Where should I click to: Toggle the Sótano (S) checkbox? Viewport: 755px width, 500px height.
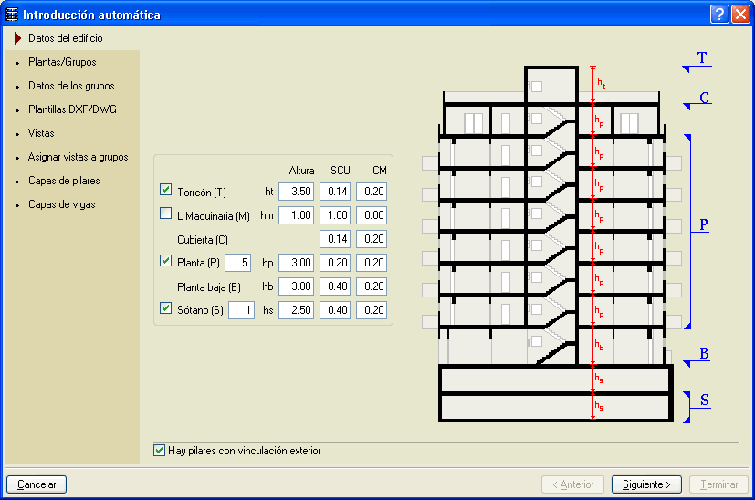click(165, 309)
